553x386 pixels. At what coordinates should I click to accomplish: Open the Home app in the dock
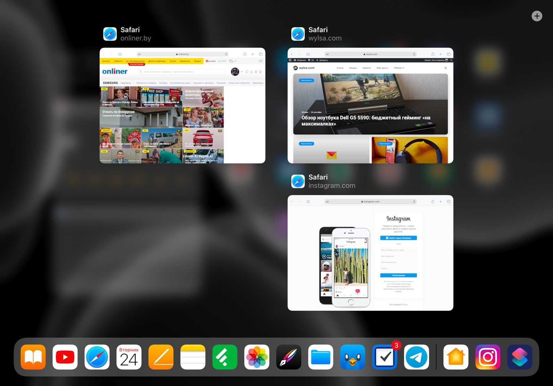pyautogui.click(x=456, y=357)
